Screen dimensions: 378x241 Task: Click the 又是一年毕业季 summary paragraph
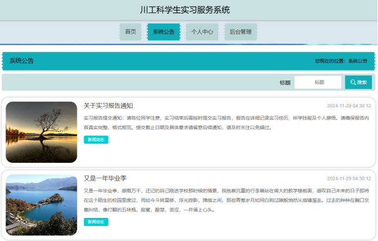(226, 200)
